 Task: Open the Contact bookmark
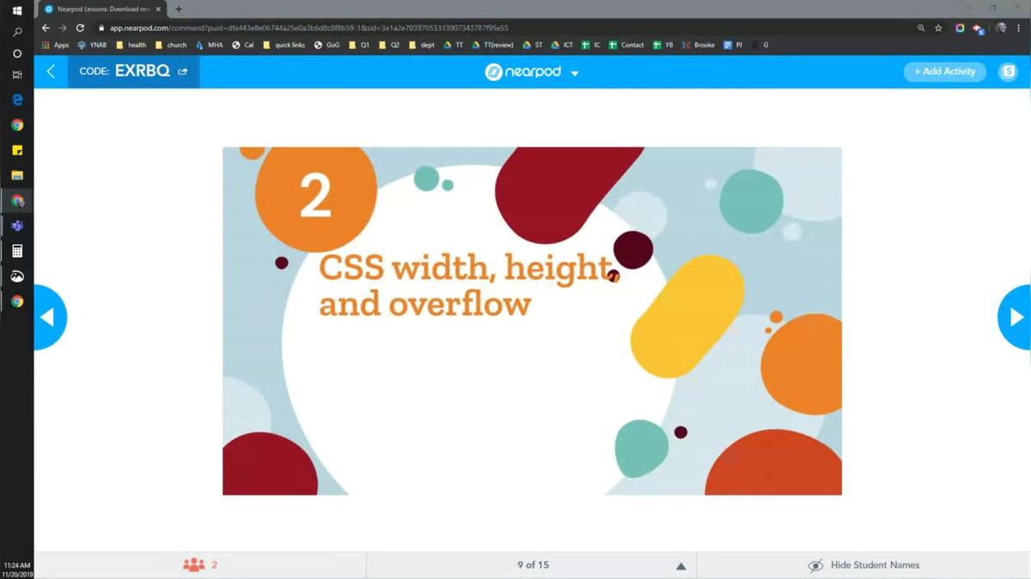coord(626,45)
